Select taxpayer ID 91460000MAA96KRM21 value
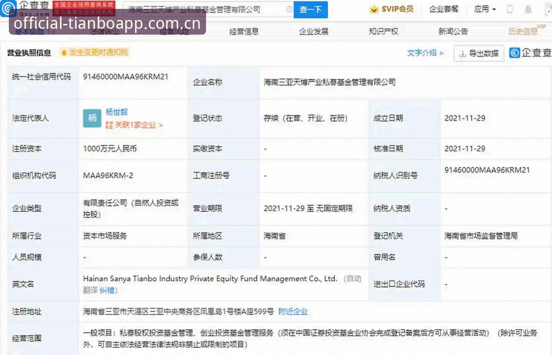Viewport: 552px width, 355px height. click(487, 170)
